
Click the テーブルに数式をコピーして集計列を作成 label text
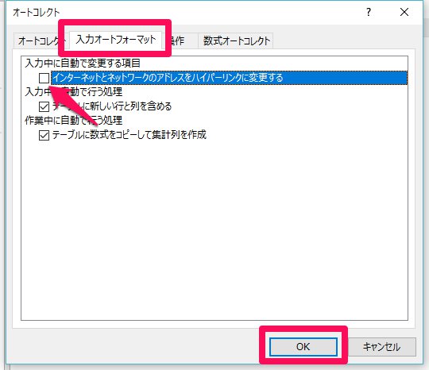(129, 135)
